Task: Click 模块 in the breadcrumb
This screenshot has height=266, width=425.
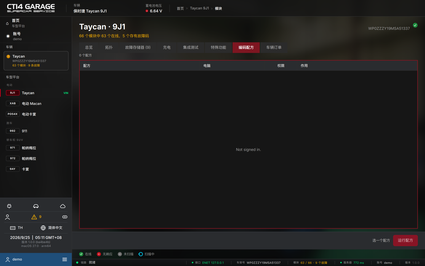Action: 218,9
